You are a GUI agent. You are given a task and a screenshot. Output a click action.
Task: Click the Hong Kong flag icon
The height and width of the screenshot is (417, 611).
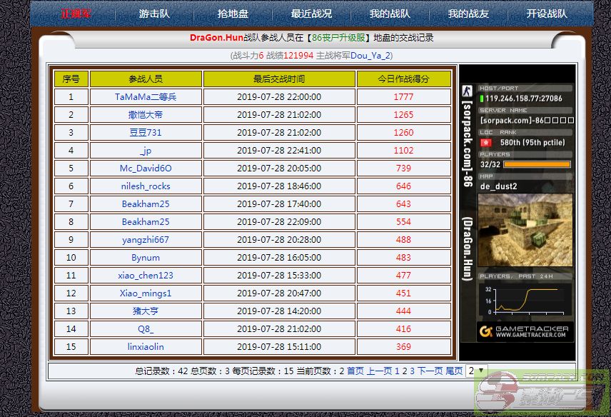[486, 142]
